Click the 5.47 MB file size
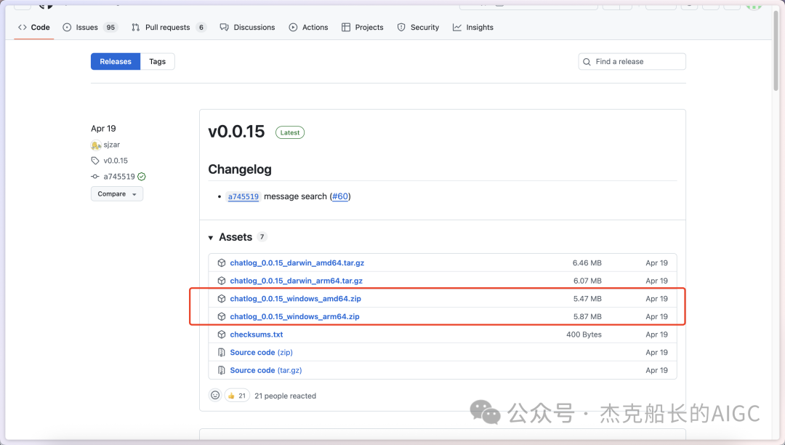The image size is (785, 445). pyautogui.click(x=588, y=299)
